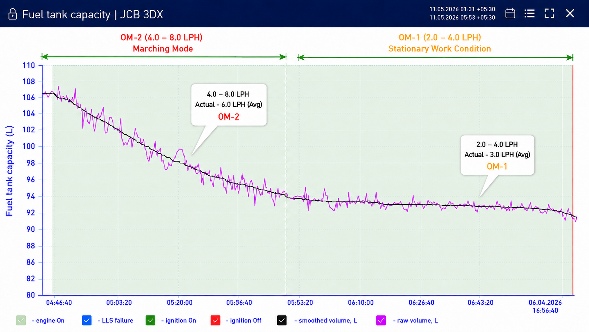Click the OM-2 callout bubble
Screen dimensions: 589x332
point(229,105)
